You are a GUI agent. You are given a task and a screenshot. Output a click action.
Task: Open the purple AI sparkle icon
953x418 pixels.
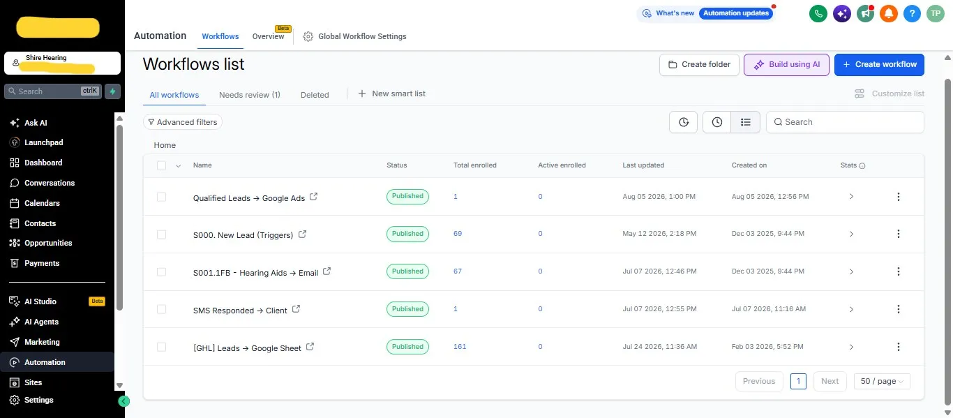pos(842,13)
